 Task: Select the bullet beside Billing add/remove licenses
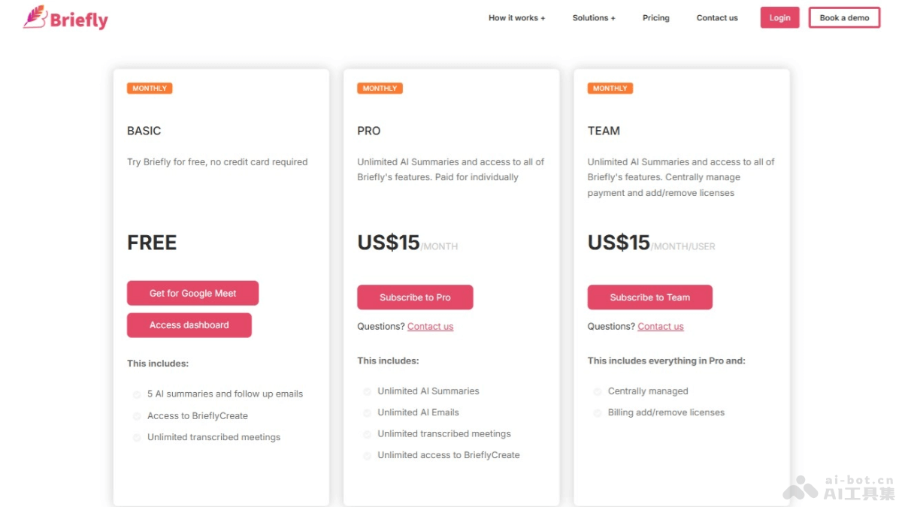click(x=598, y=412)
